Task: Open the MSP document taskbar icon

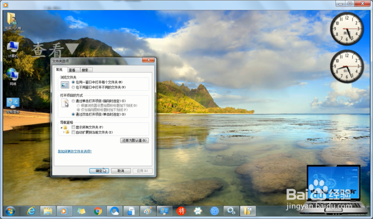Action: [x=131, y=211]
